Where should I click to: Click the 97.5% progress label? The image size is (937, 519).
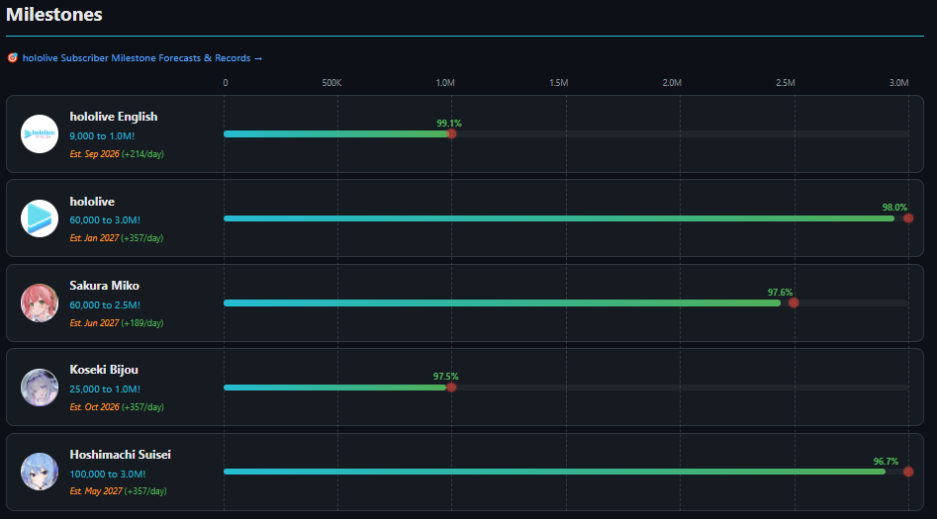point(446,377)
